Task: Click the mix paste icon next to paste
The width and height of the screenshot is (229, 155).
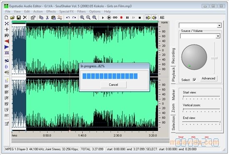Action: tap(60, 17)
